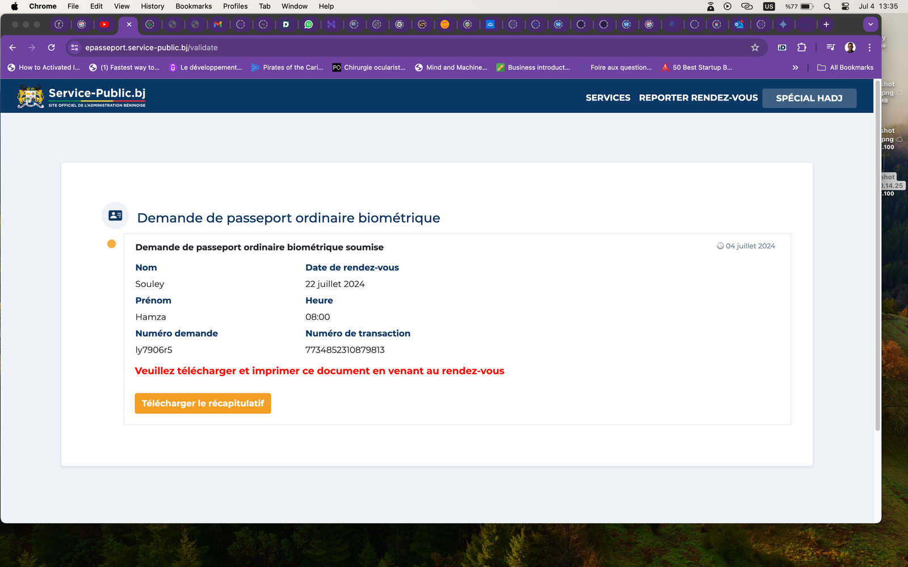Bookmark this page with the star icon
The image size is (908, 567).
tap(755, 48)
